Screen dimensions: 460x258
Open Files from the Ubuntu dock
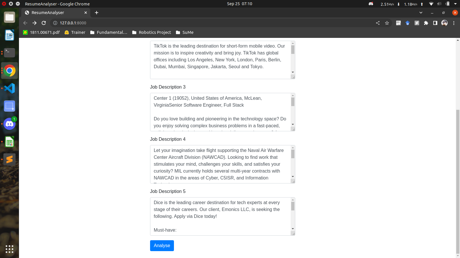(x=9, y=17)
